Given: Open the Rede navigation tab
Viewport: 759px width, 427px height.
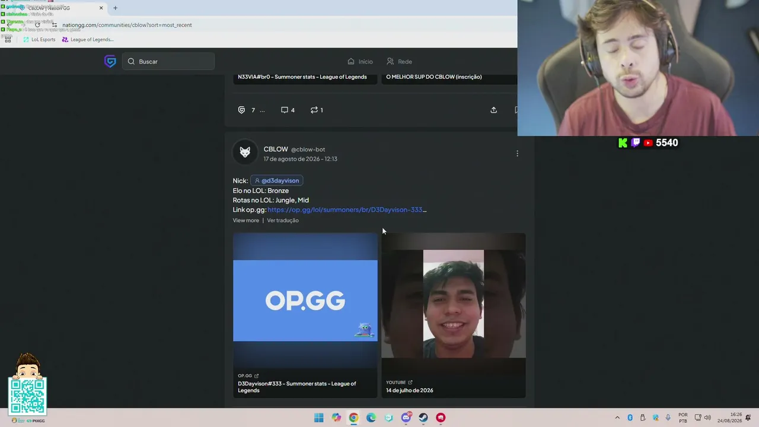Looking at the screenshot, I should pos(399,62).
